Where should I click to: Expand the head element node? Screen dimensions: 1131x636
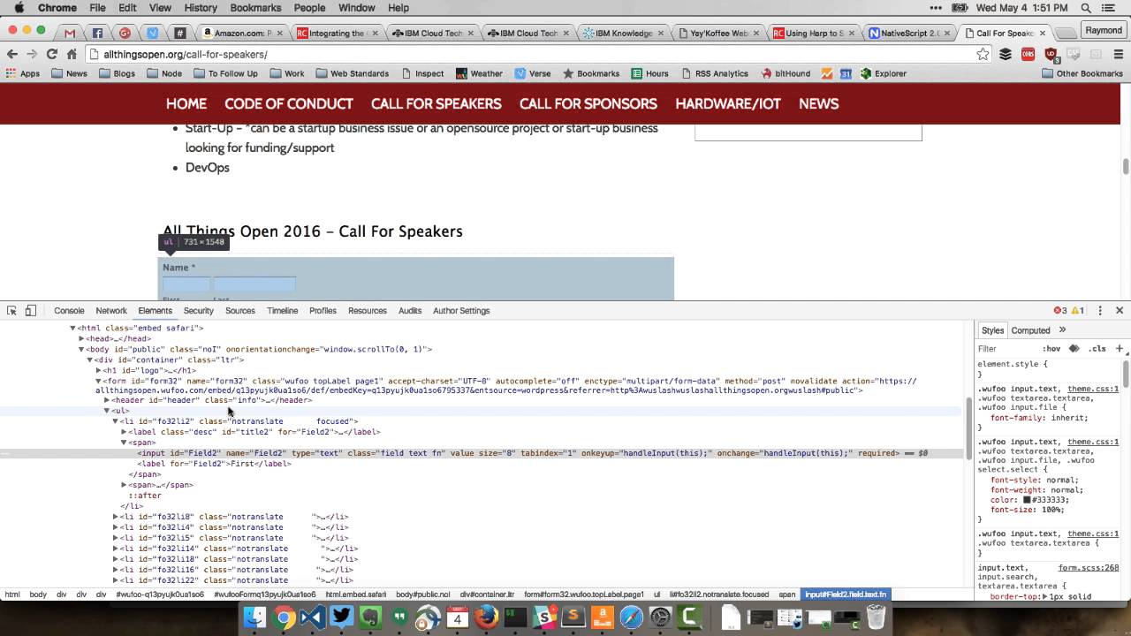(81, 338)
